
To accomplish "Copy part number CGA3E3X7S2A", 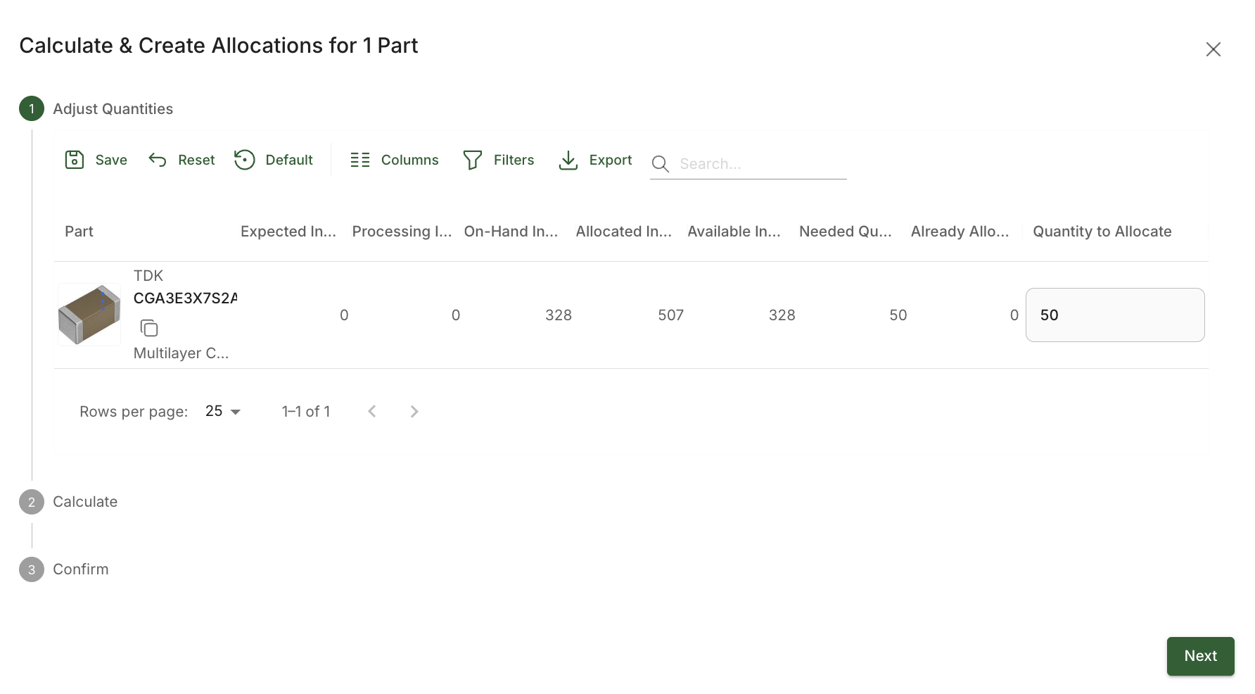I will [x=149, y=328].
